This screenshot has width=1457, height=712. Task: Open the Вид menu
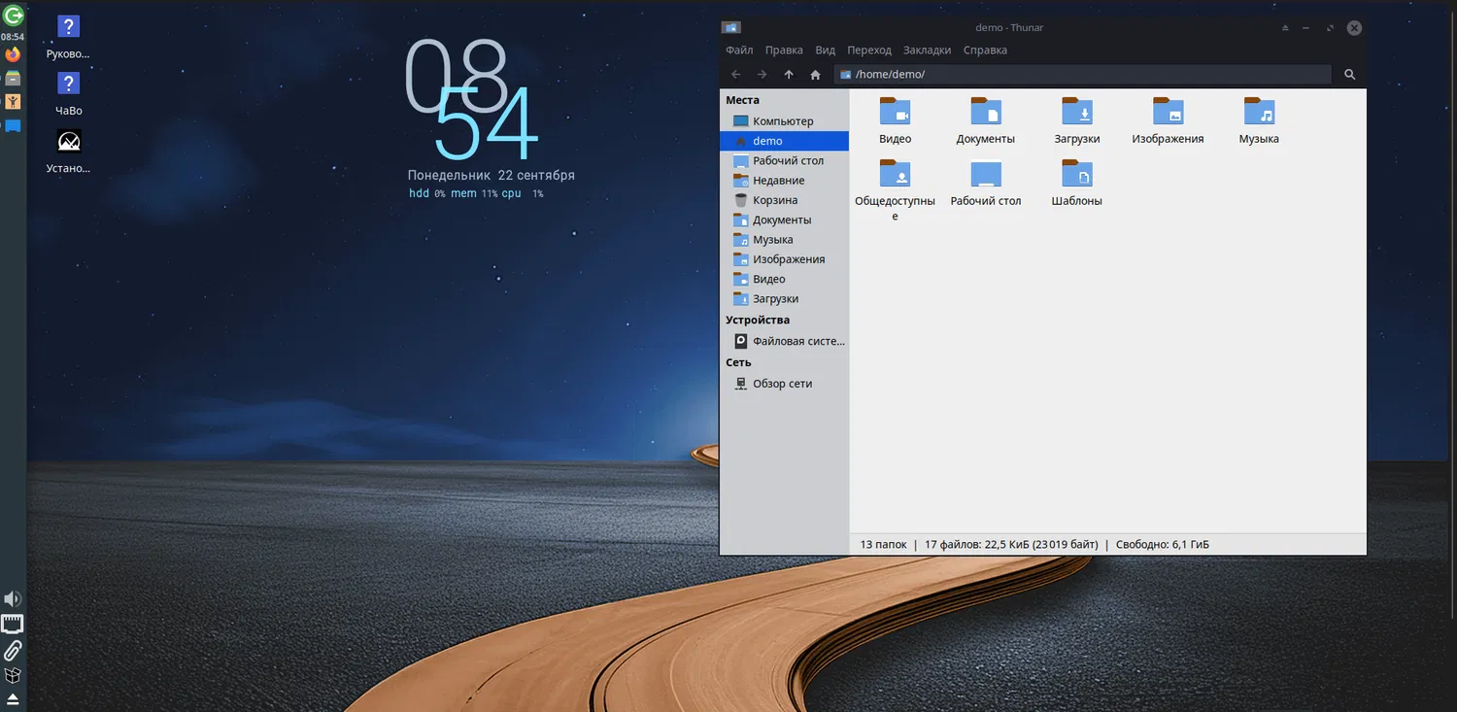coord(825,51)
